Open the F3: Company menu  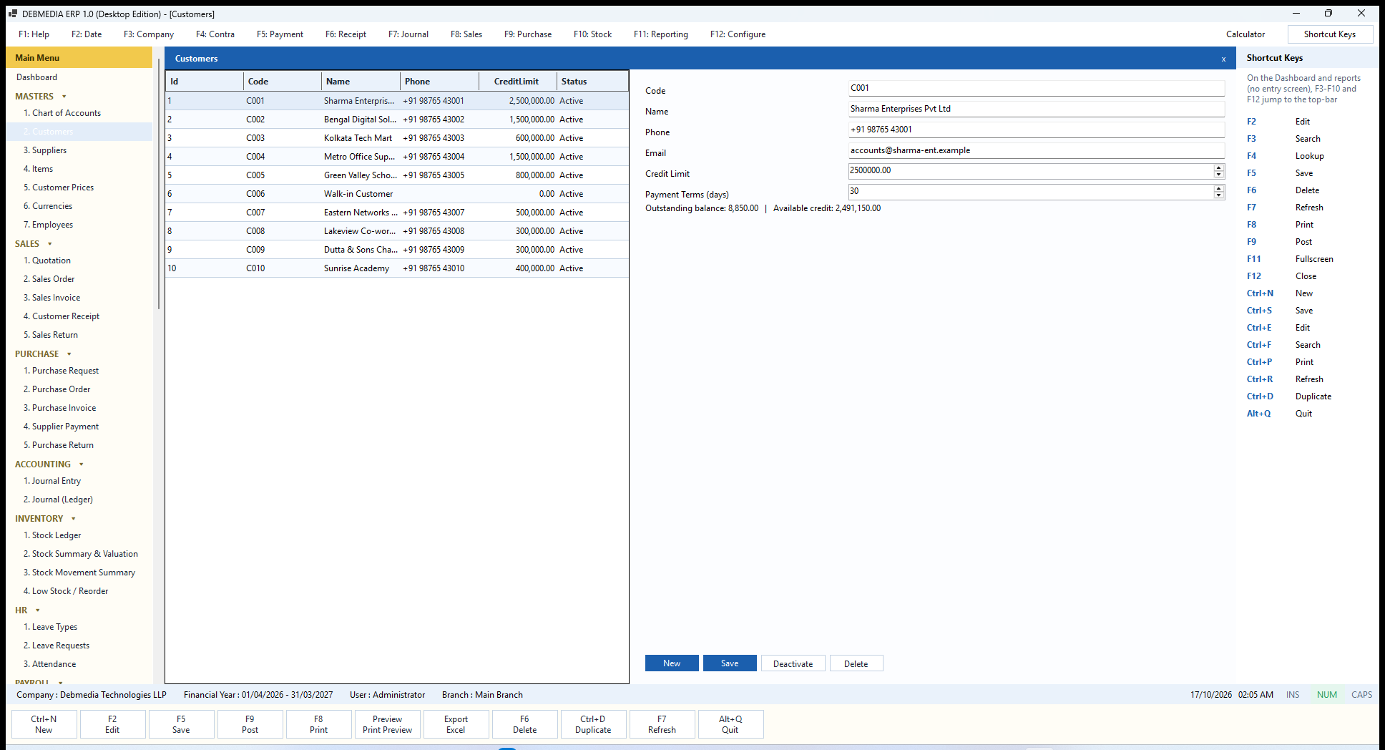point(149,34)
